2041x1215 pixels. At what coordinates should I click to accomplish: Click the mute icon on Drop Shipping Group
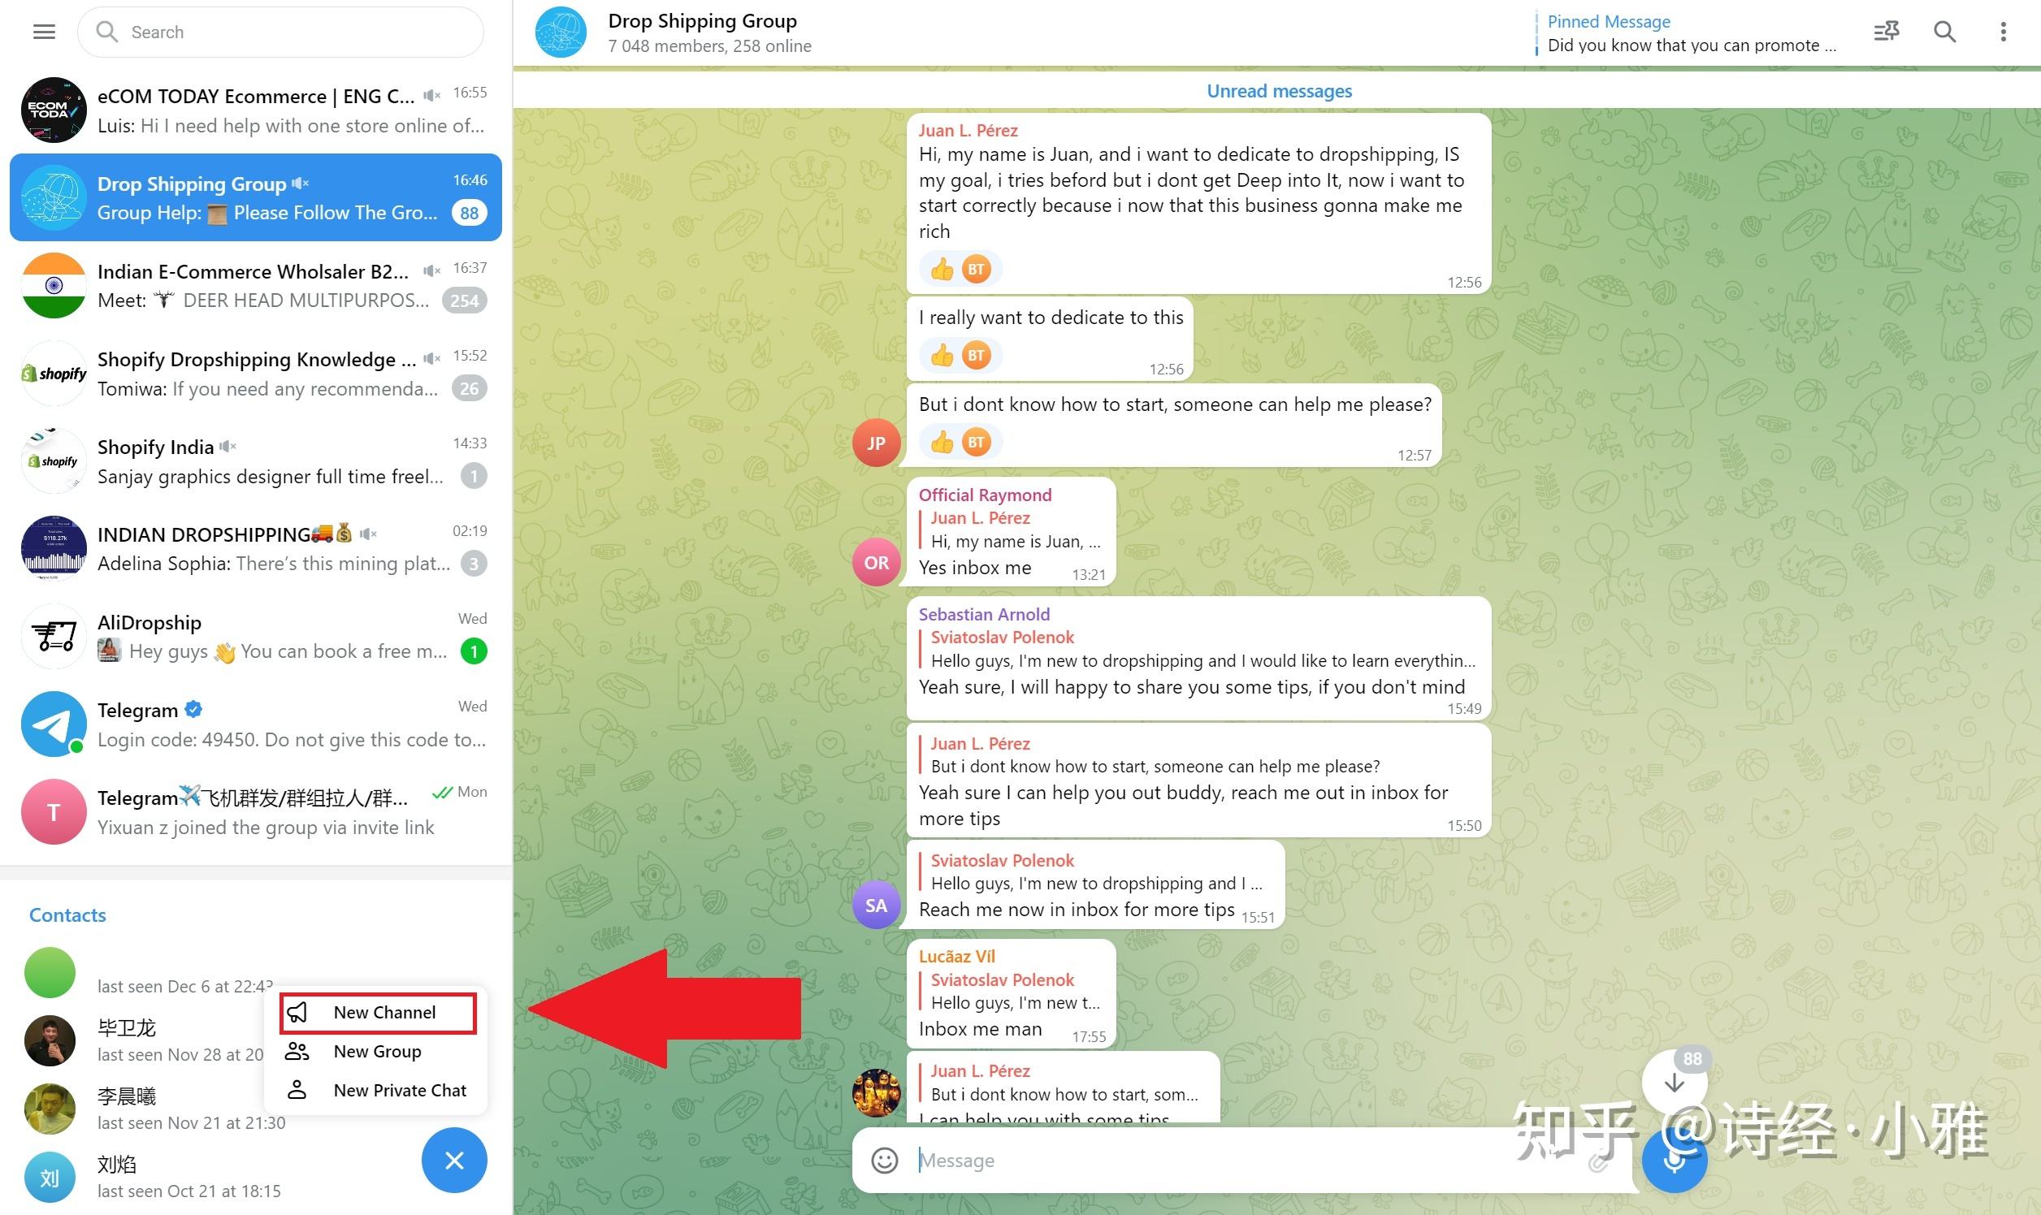pyautogui.click(x=304, y=182)
